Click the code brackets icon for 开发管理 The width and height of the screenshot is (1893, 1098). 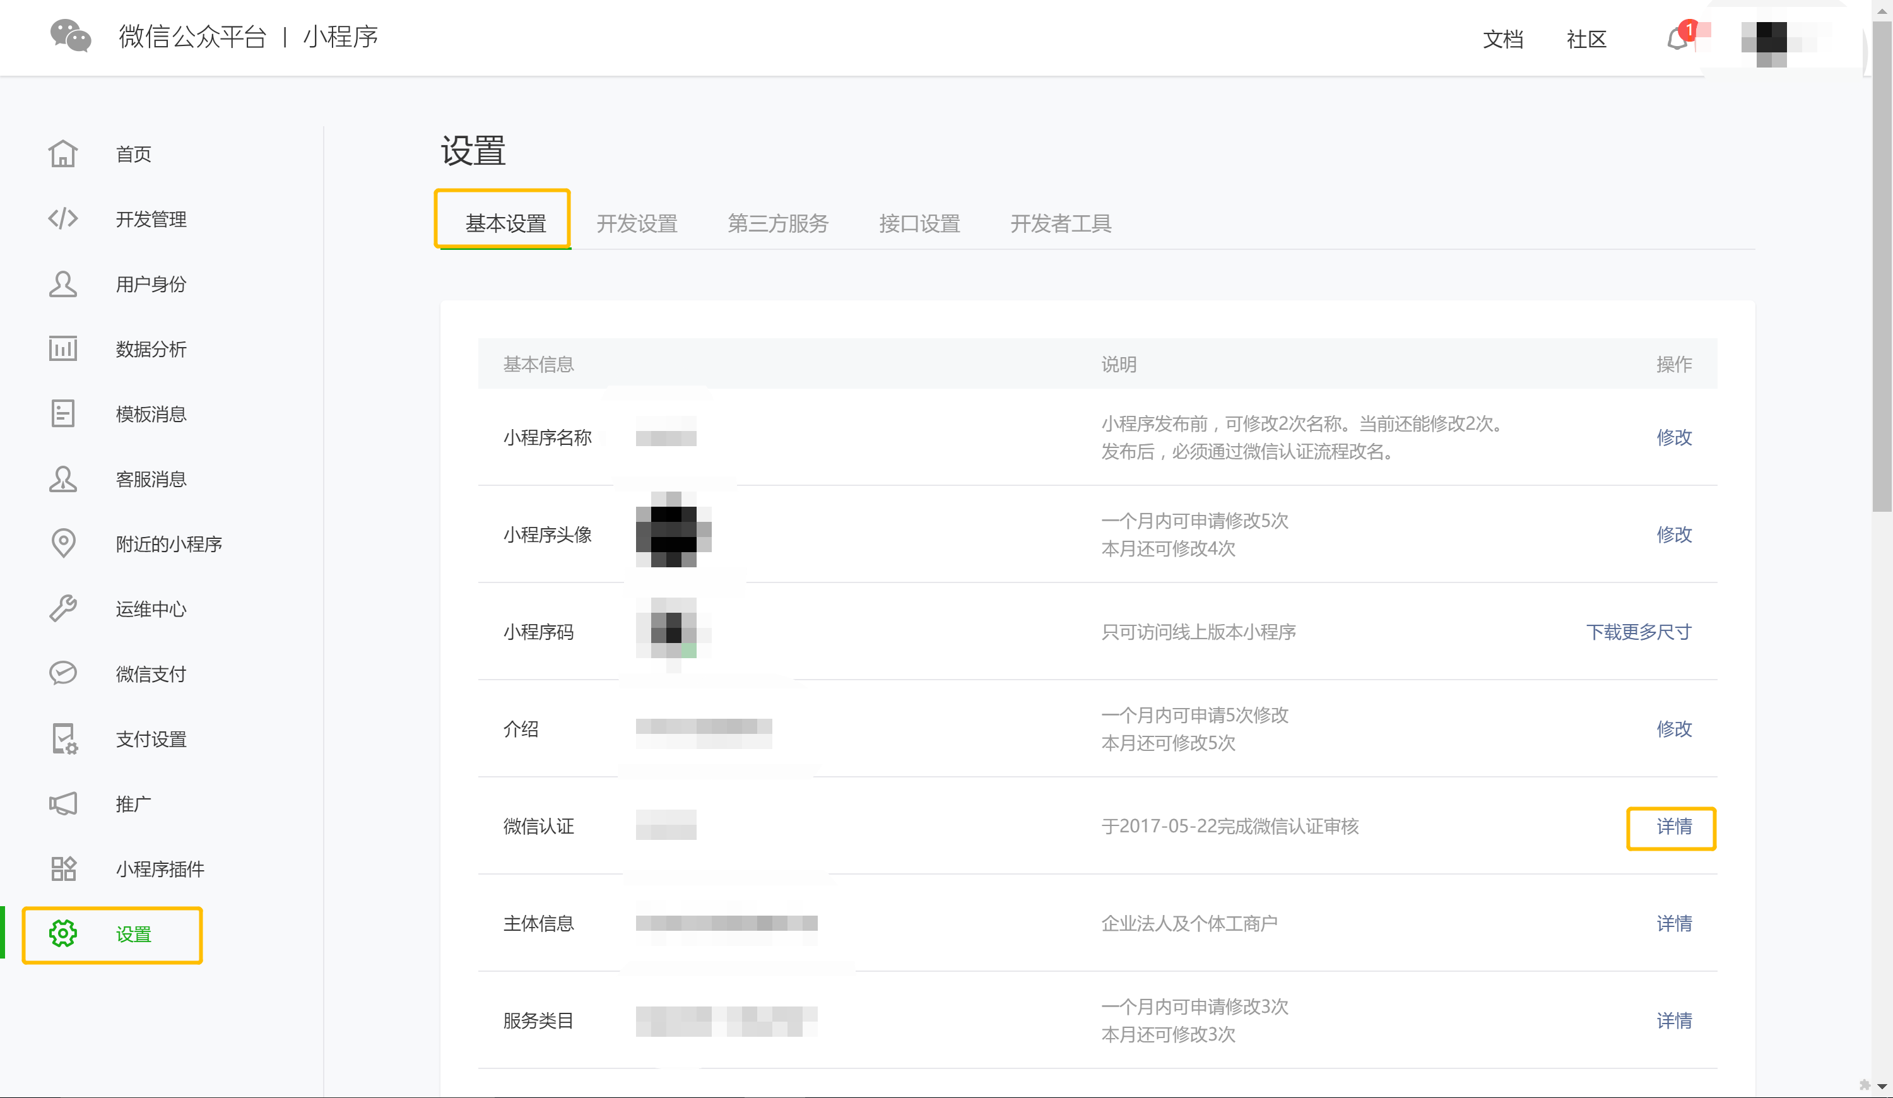[x=63, y=218]
